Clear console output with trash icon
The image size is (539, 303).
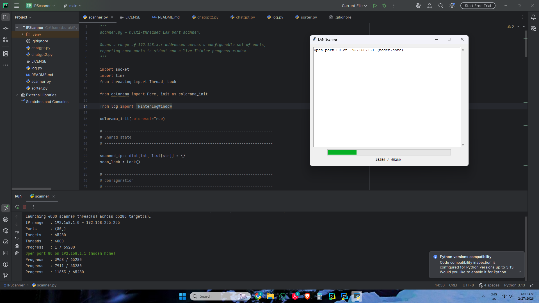point(17,253)
